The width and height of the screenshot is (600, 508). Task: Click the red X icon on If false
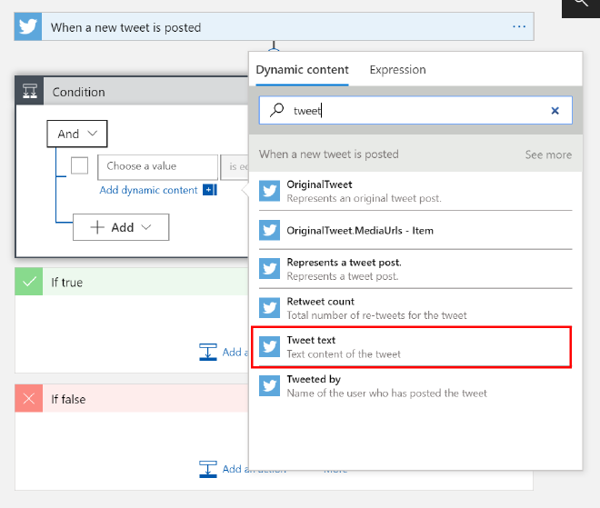29,399
